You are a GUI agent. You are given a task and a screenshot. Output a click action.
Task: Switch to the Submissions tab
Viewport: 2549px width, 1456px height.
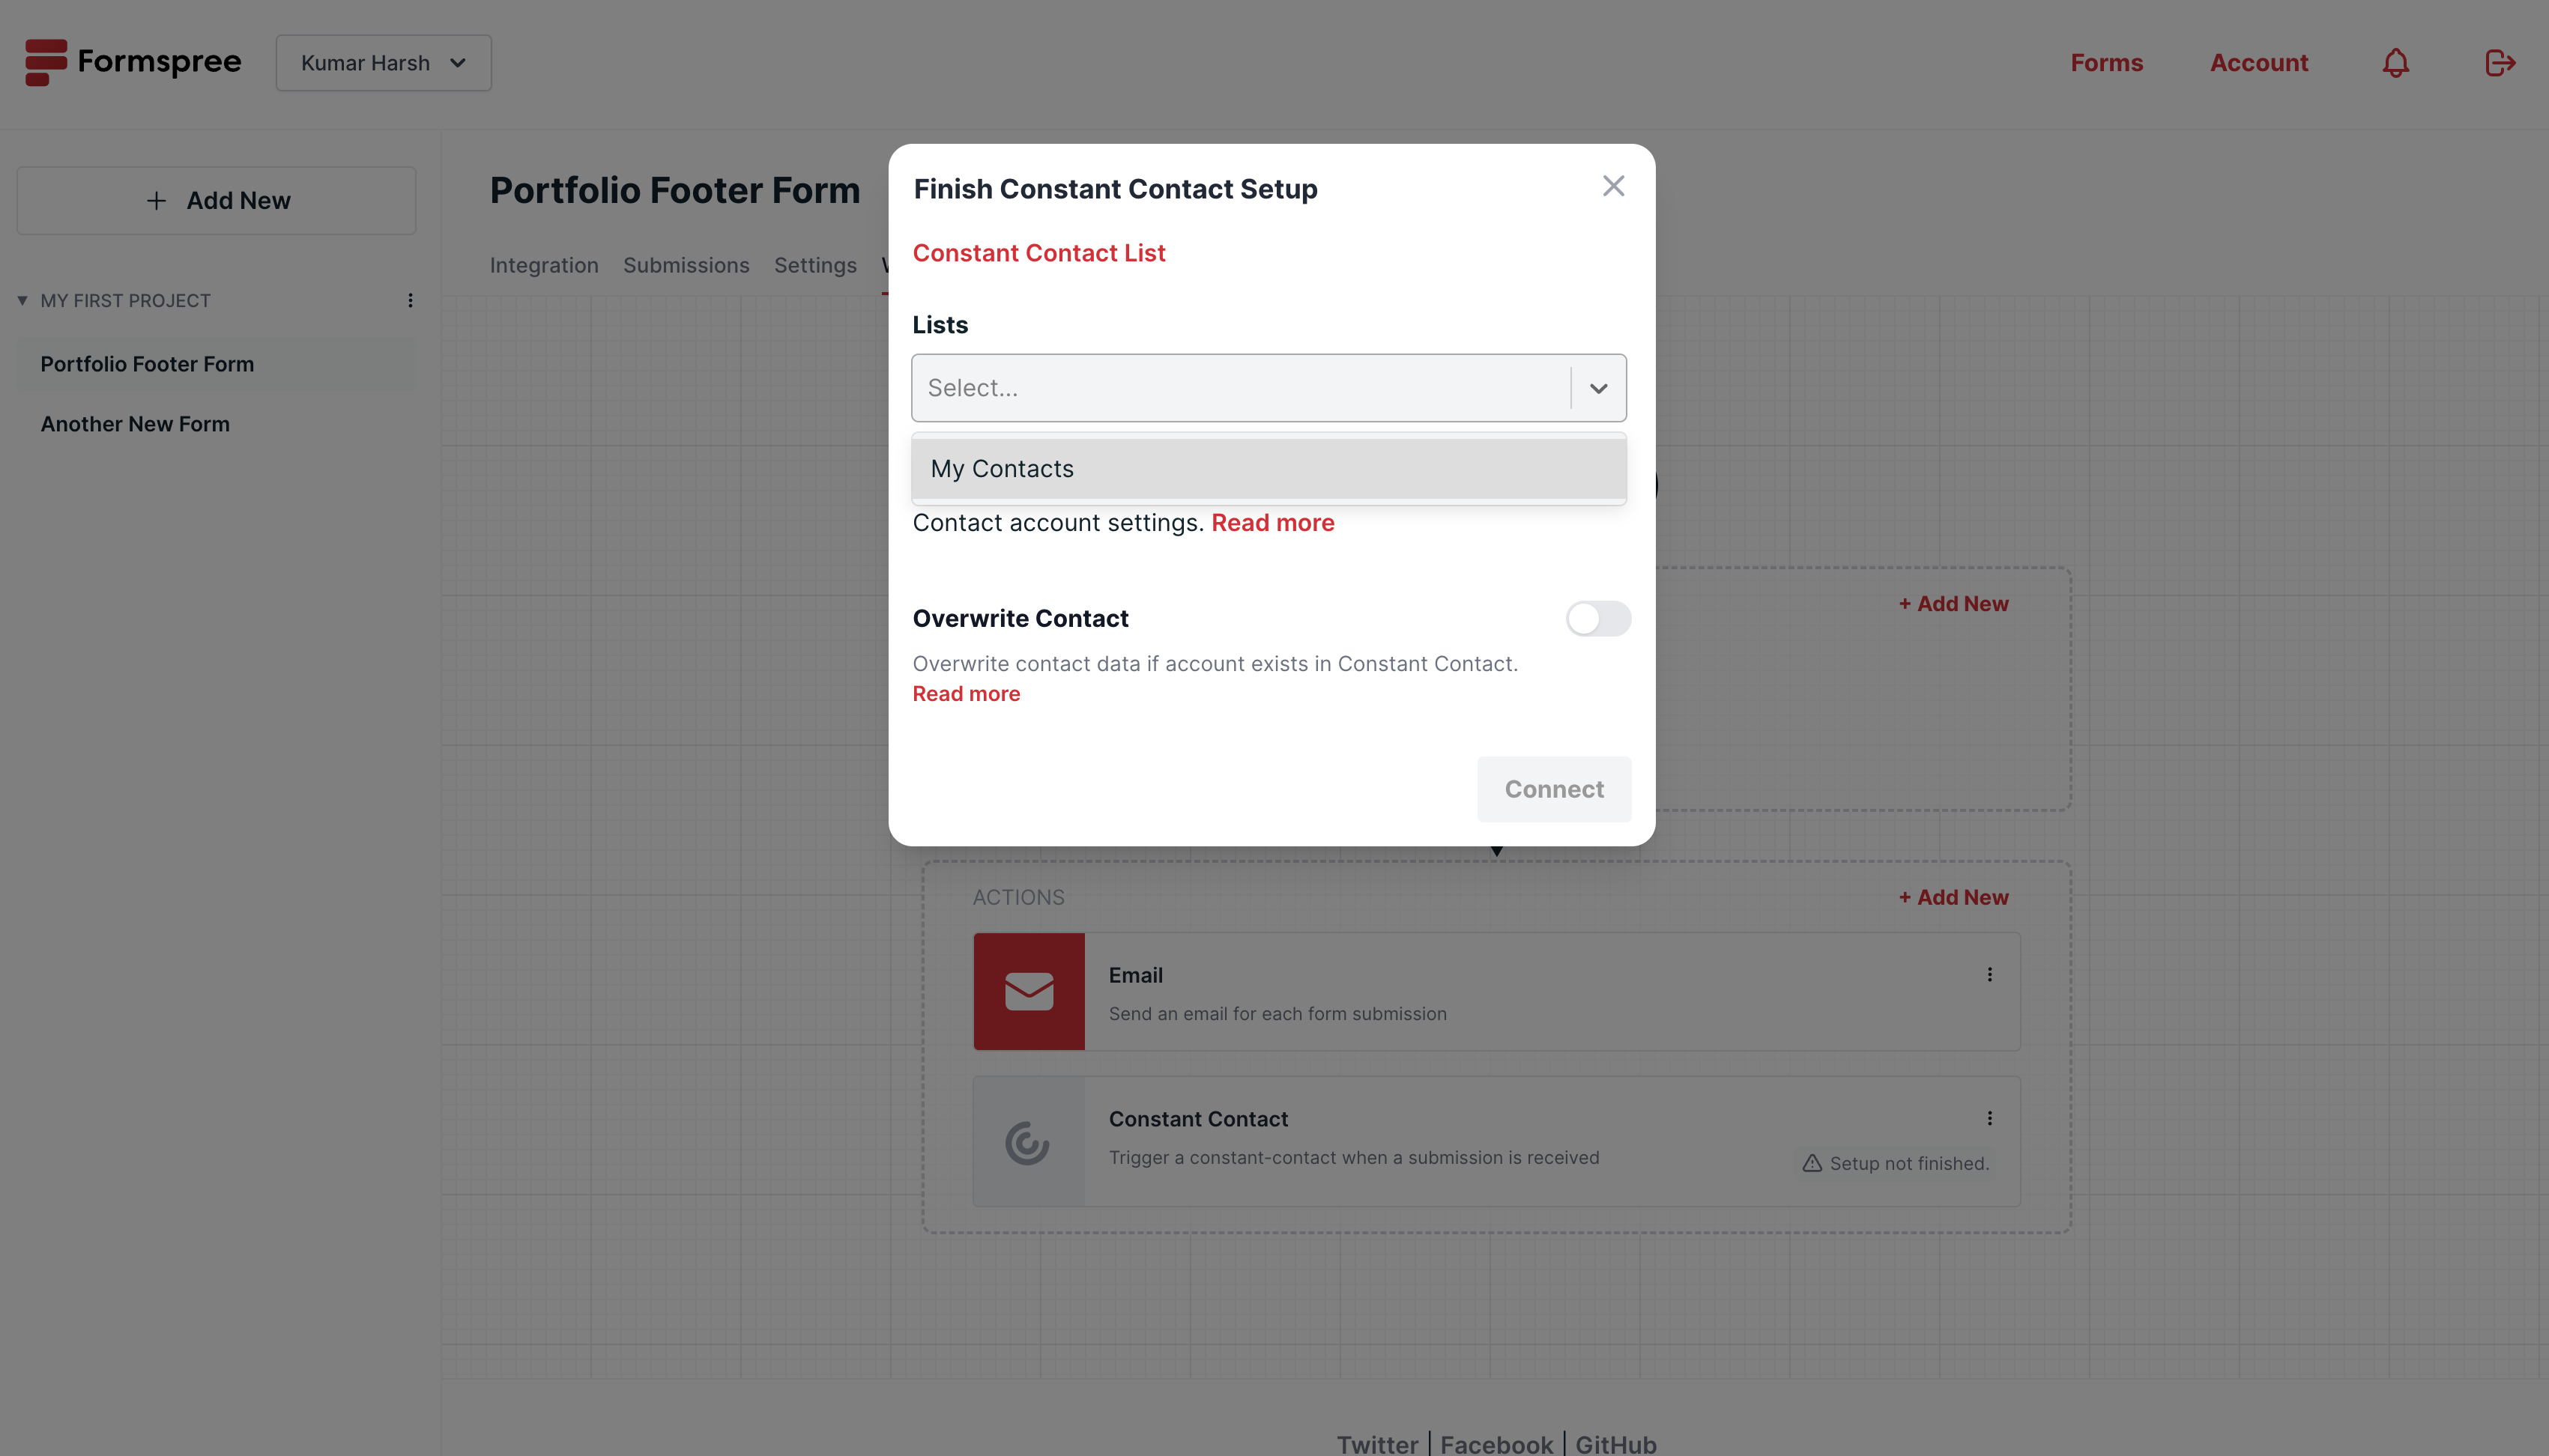(686, 265)
